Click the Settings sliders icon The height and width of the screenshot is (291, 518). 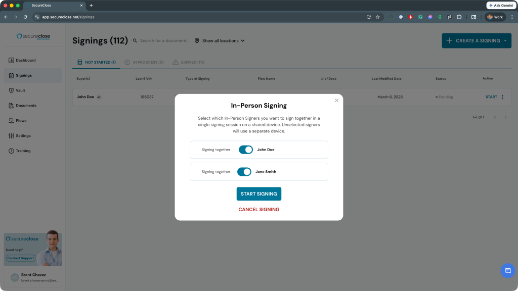11,136
